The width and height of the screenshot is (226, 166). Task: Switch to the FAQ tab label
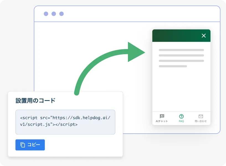click(x=181, y=121)
